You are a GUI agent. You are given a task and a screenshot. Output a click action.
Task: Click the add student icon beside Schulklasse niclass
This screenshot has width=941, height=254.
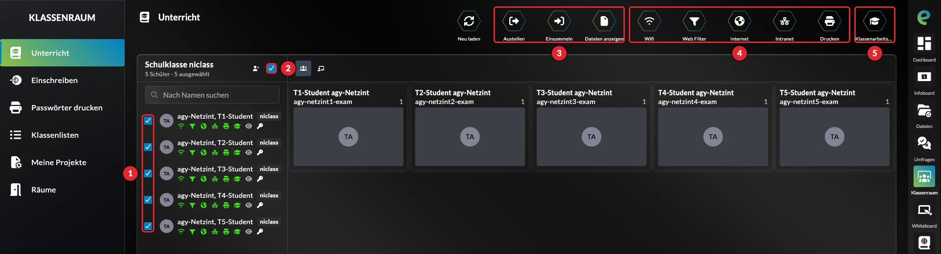click(256, 68)
